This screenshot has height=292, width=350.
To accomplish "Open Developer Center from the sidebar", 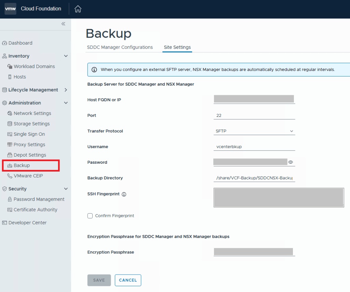I will (x=27, y=223).
